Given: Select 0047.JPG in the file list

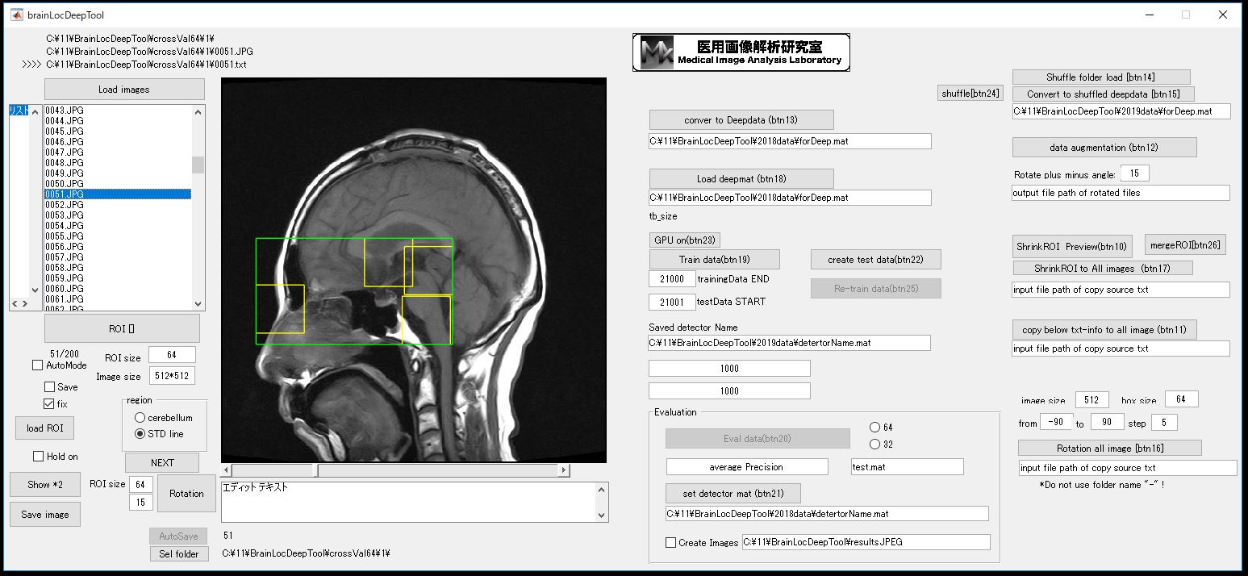Looking at the screenshot, I should [x=118, y=152].
